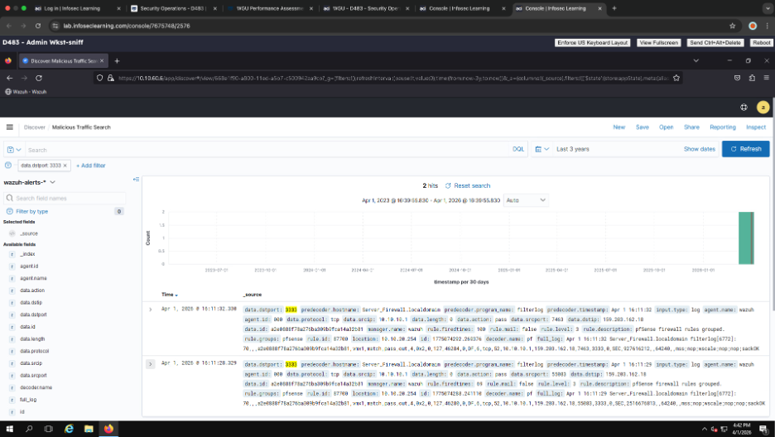Screen dimensions: 775x437
Task: Open the Wazuh - Wazuh bookmark
Action: pos(26,91)
